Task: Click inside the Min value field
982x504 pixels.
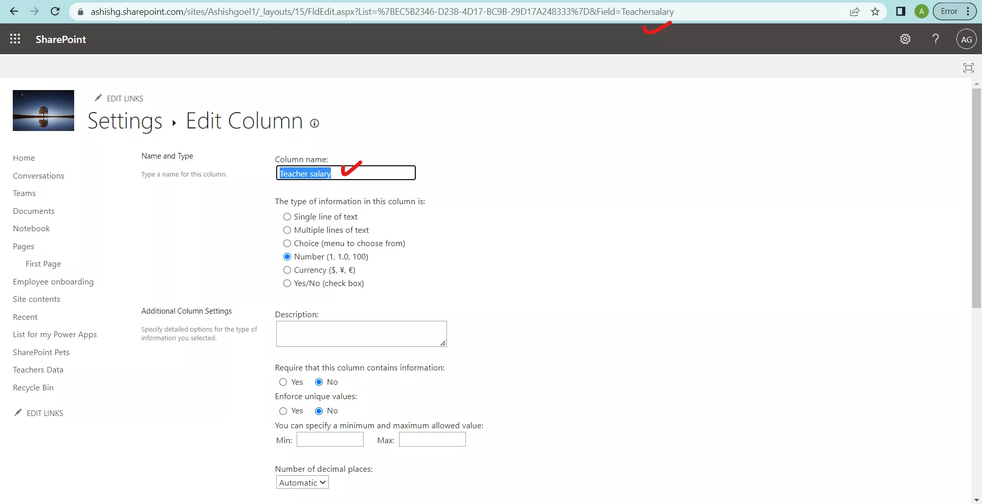Action: 329,440
